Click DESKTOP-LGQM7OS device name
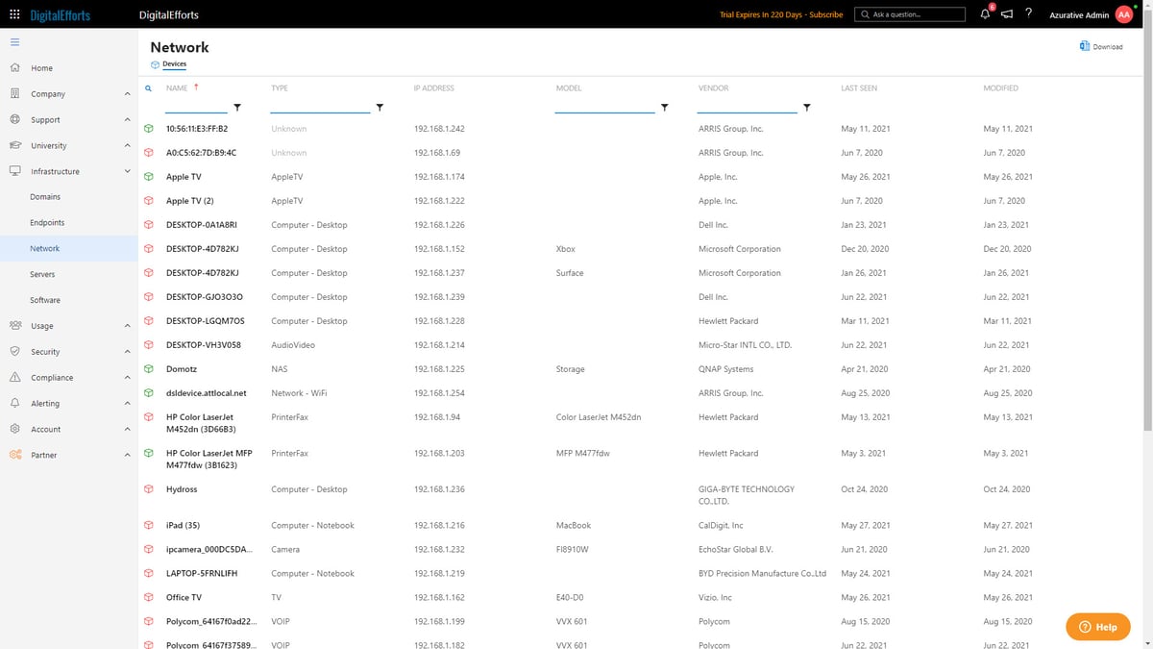The width and height of the screenshot is (1153, 649). point(206,321)
